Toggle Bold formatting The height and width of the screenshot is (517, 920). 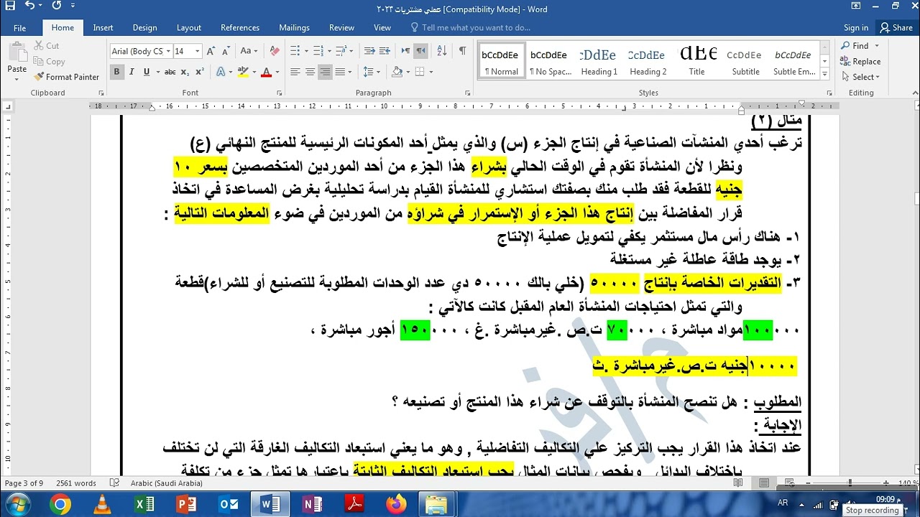[x=116, y=72]
